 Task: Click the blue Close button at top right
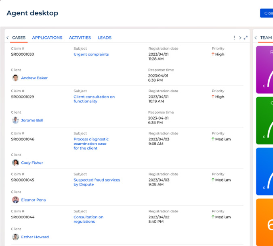(267, 13)
